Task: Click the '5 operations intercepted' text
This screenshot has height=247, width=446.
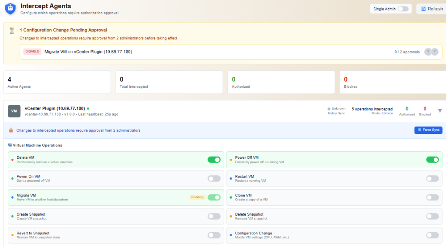Action: [x=372, y=109]
